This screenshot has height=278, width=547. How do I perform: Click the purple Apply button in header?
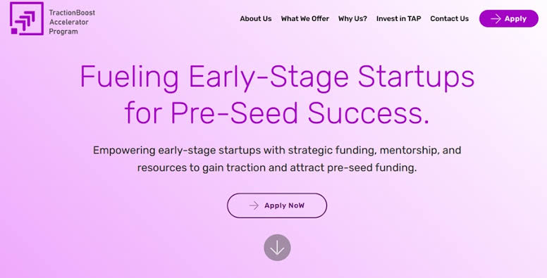(x=509, y=18)
